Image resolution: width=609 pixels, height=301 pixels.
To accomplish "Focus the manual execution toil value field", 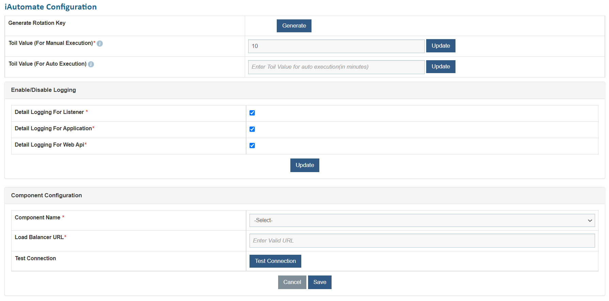I will pyautogui.click(x=336, y=46).
